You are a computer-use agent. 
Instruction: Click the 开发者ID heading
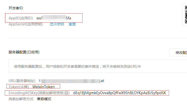click(x=16, y=8)
